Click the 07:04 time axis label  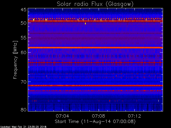coord(63,116)
